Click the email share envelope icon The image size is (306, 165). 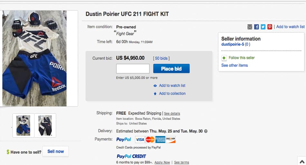point(250,27)
